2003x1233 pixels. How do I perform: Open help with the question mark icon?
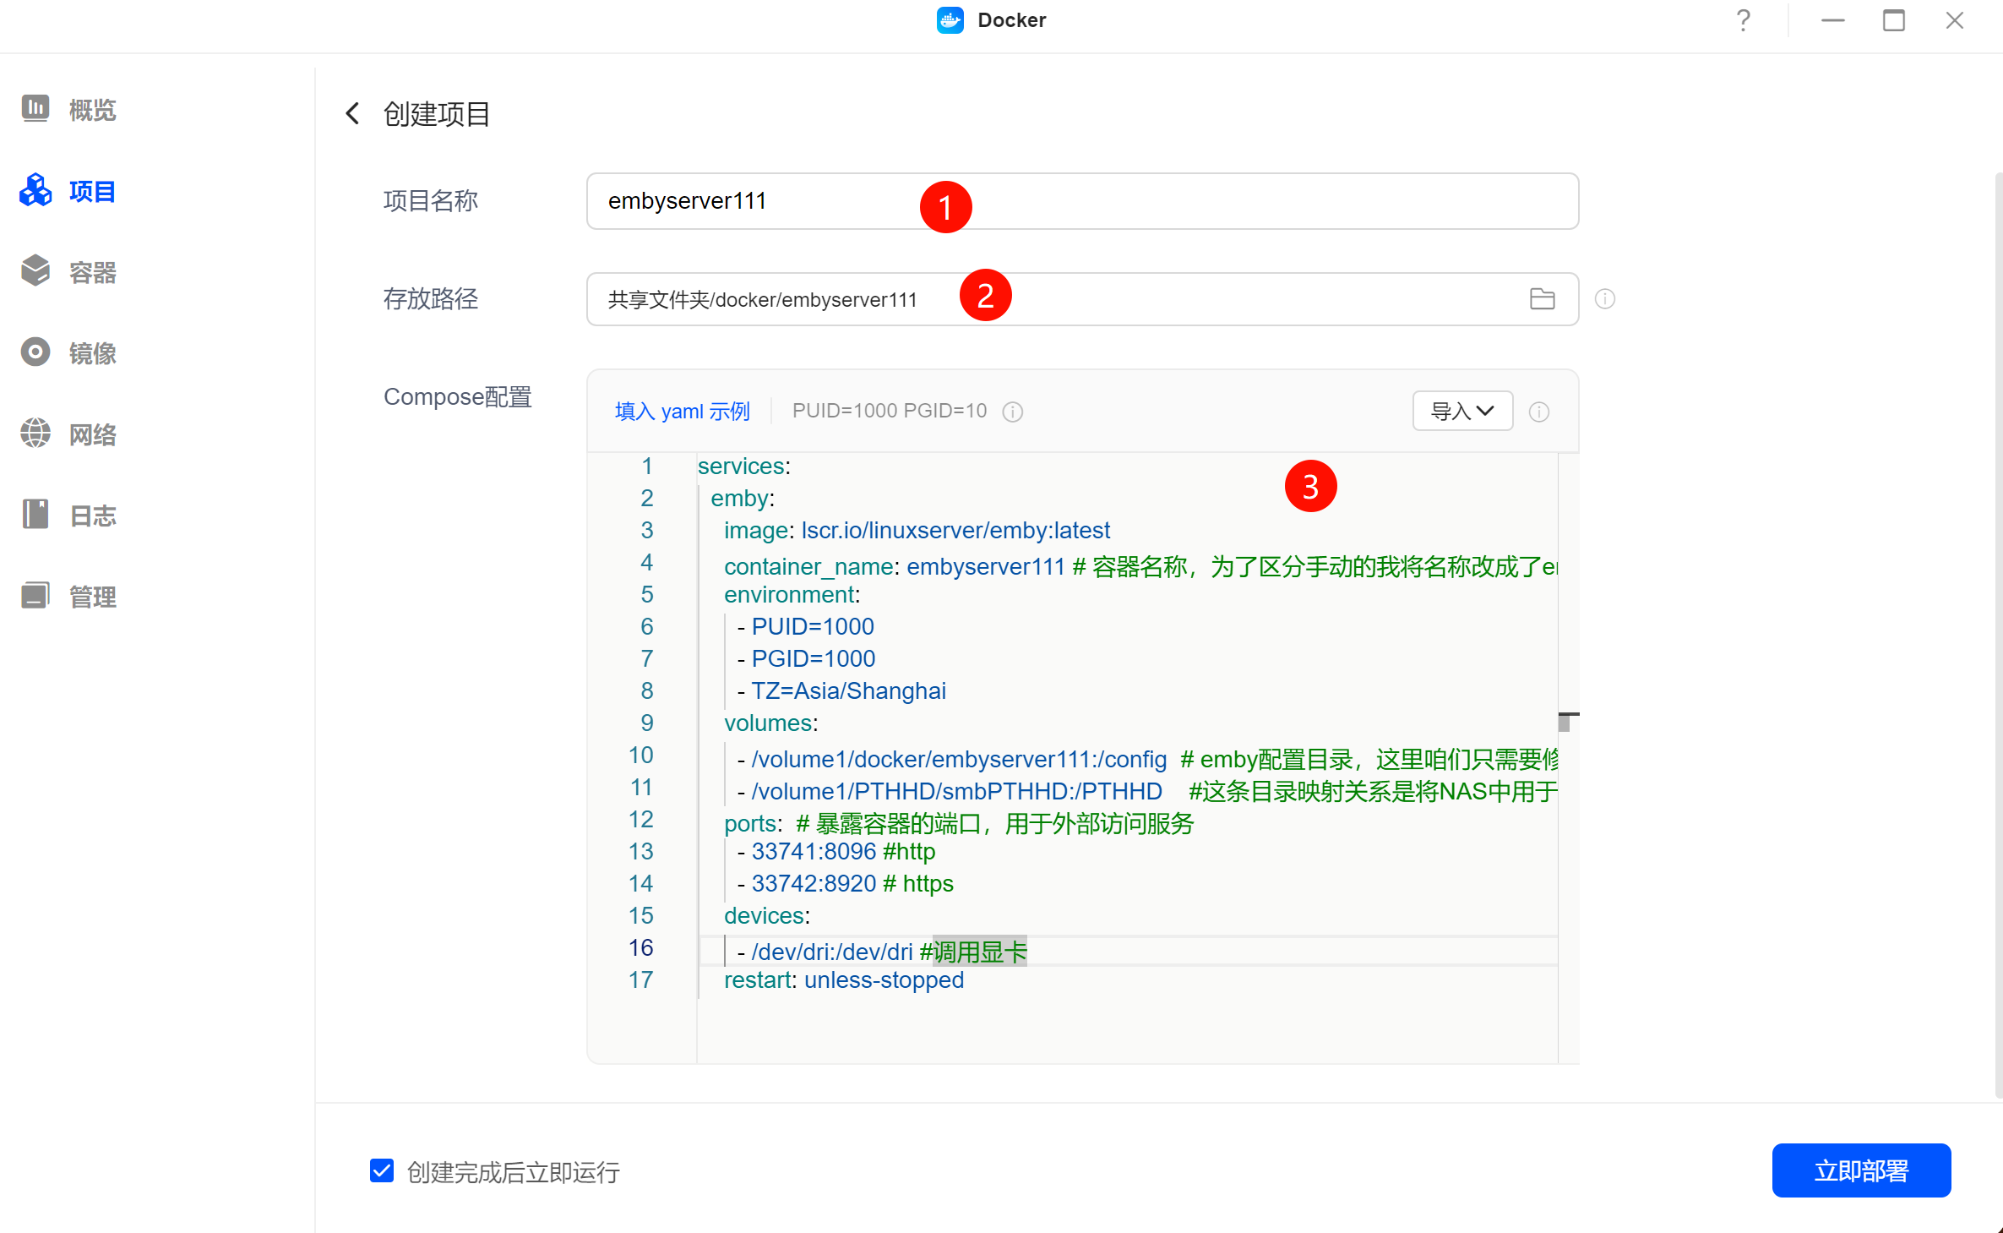tap(1744, 20)
